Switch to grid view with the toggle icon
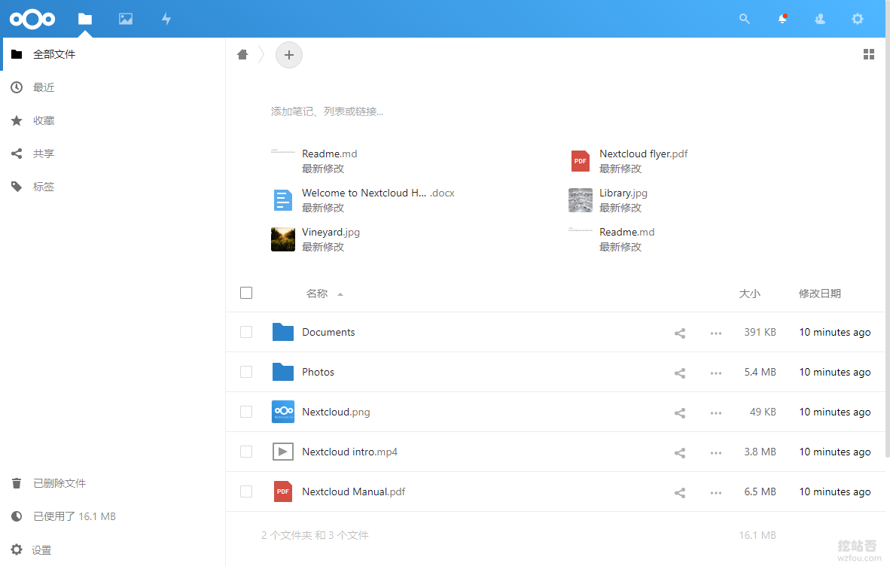 (x=868, y=54)
